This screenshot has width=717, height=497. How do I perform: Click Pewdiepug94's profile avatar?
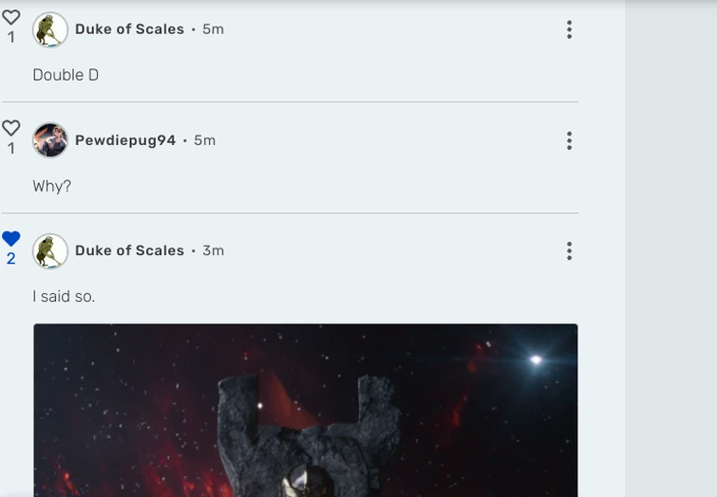pos(50,140)
